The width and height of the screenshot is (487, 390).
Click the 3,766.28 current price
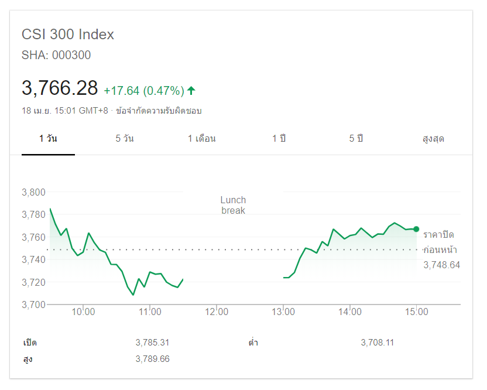[x=60, y=88]
